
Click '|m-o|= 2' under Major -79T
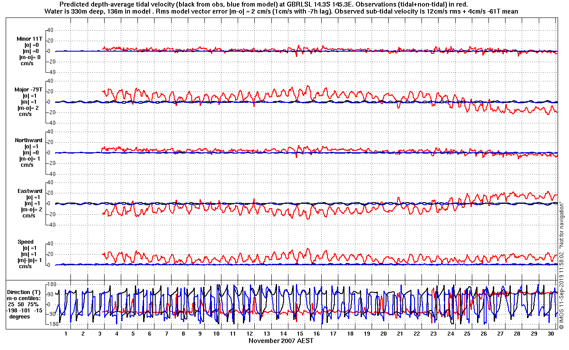pos(29,108)
